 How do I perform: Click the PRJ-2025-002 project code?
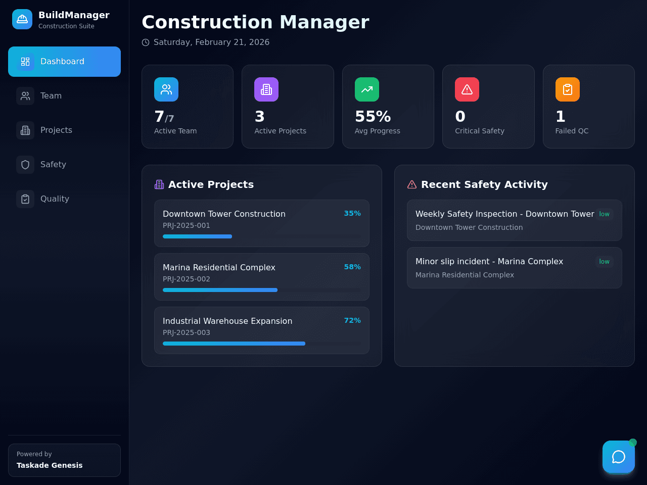click(187, 279)
